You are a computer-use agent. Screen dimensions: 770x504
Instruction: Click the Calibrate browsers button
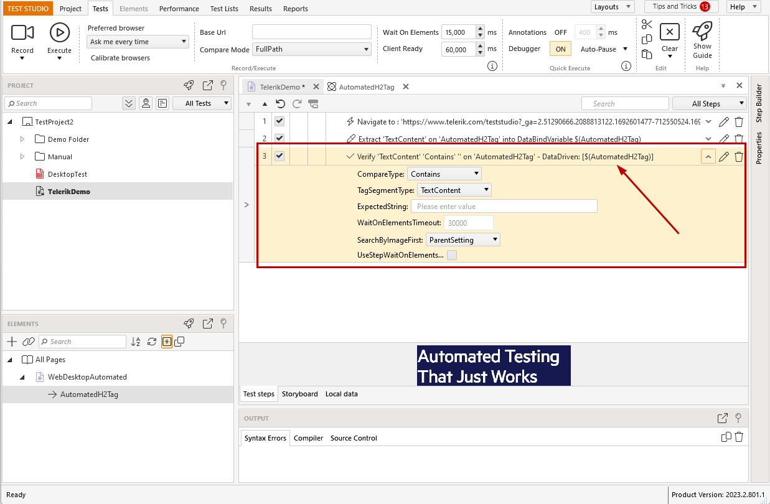tap(120, 58)
